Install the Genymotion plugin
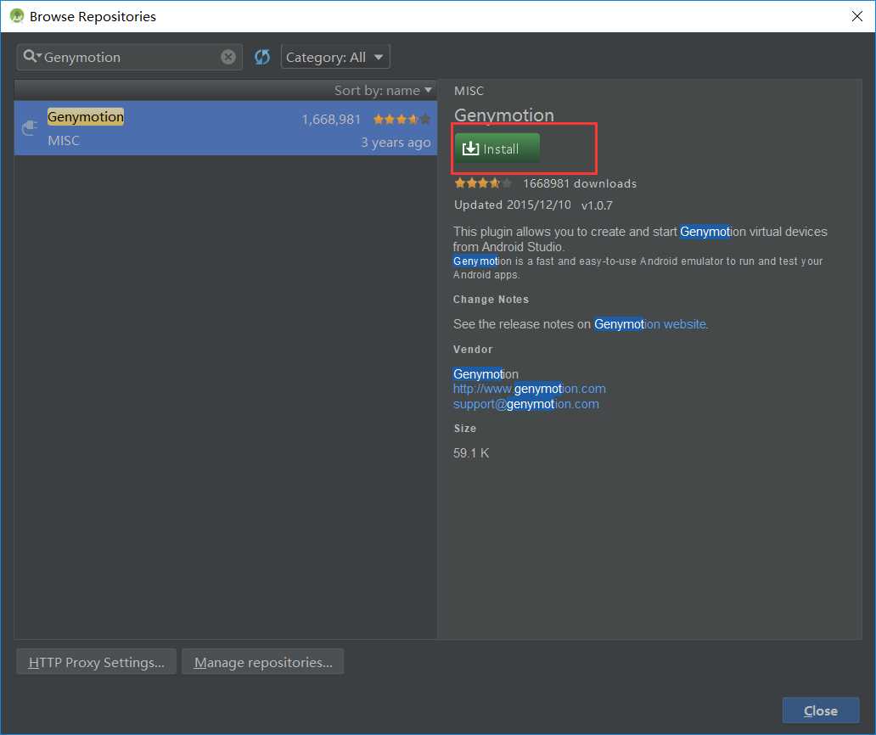Screen dimensions: 876x735 [x=497, y=149]
